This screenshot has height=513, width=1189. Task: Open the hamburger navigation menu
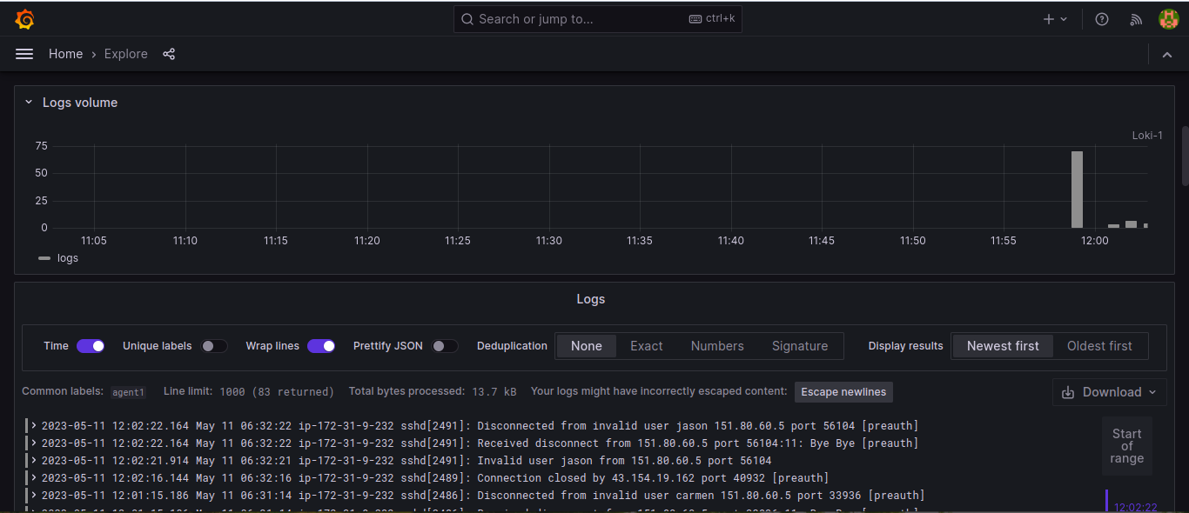[x=24, y=54]
